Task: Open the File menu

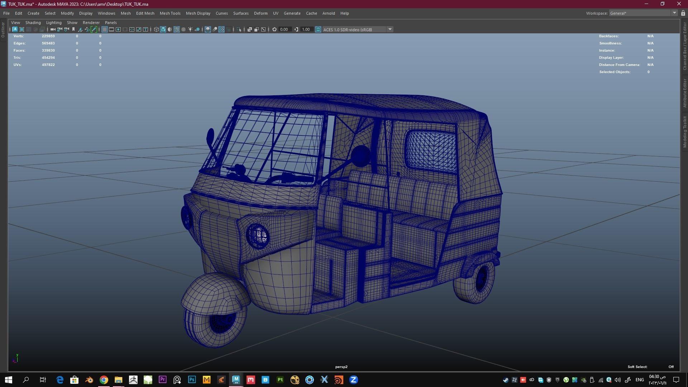Action: (6, 13)
